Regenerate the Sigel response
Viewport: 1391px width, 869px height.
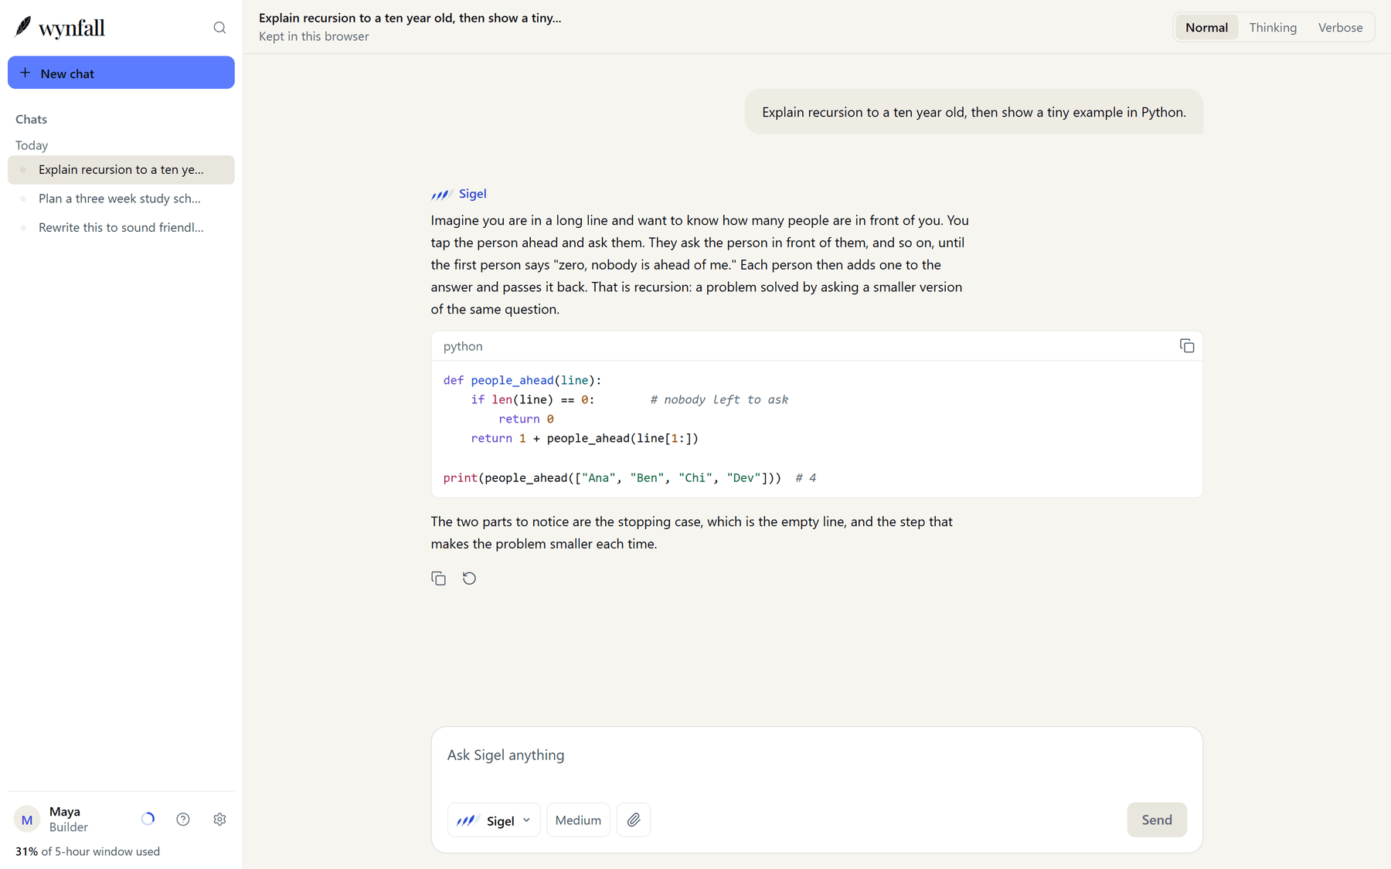tap(469, 579)
